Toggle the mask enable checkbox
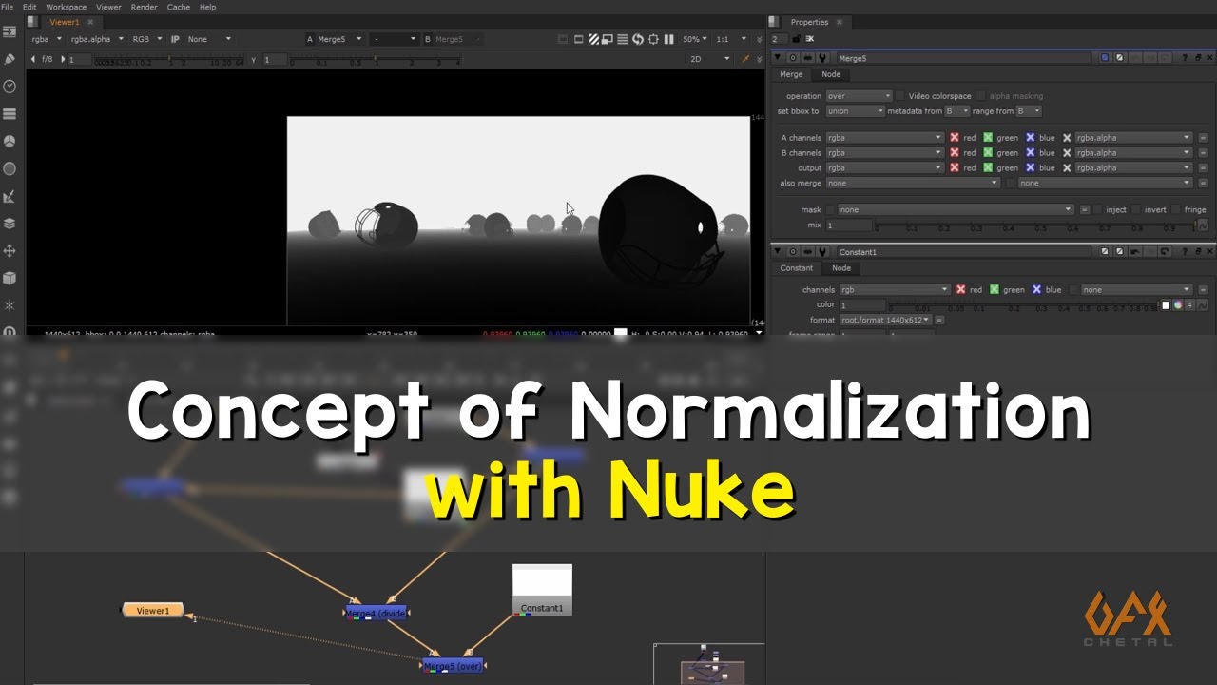This screenshot has height=685, width=1217. (830, 210)
